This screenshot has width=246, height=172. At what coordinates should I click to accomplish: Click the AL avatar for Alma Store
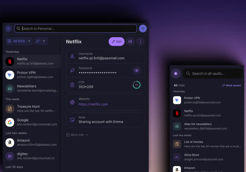click(x=177, y=157)
